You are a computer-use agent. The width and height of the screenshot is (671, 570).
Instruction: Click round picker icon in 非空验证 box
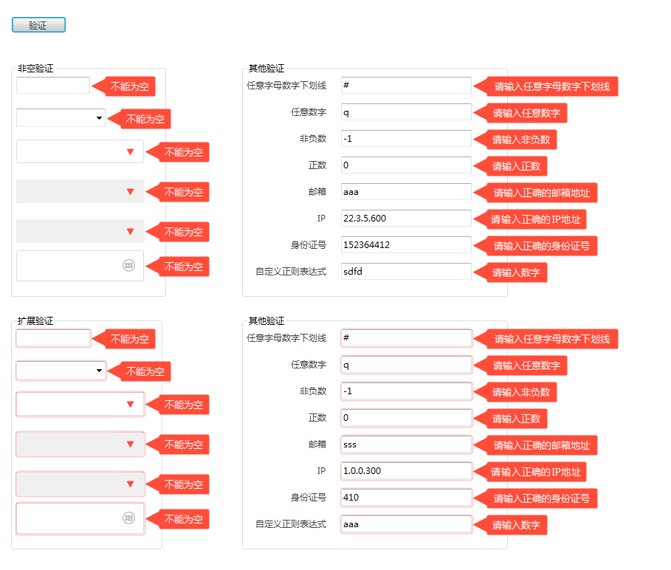click(128, 265)
